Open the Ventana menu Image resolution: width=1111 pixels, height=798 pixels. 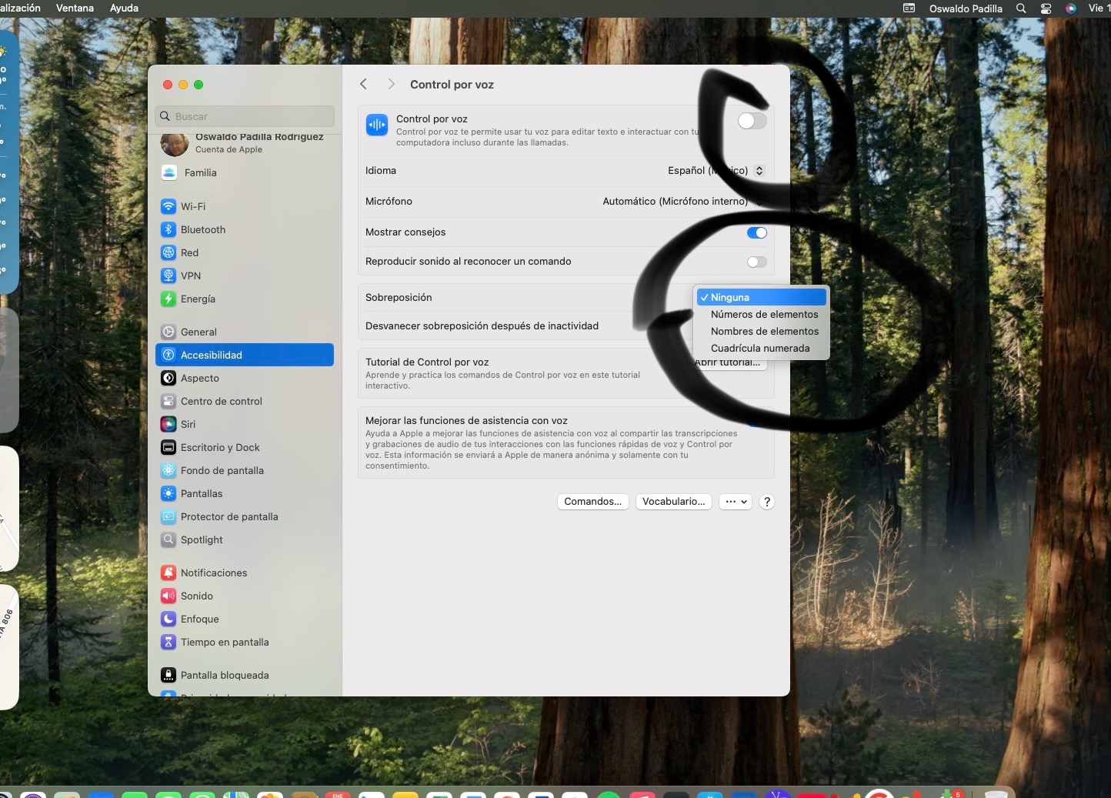[x=75, y=8]
